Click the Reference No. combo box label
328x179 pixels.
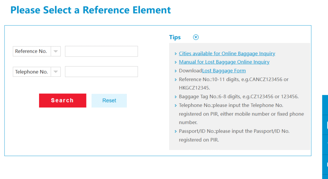(31, 51)
